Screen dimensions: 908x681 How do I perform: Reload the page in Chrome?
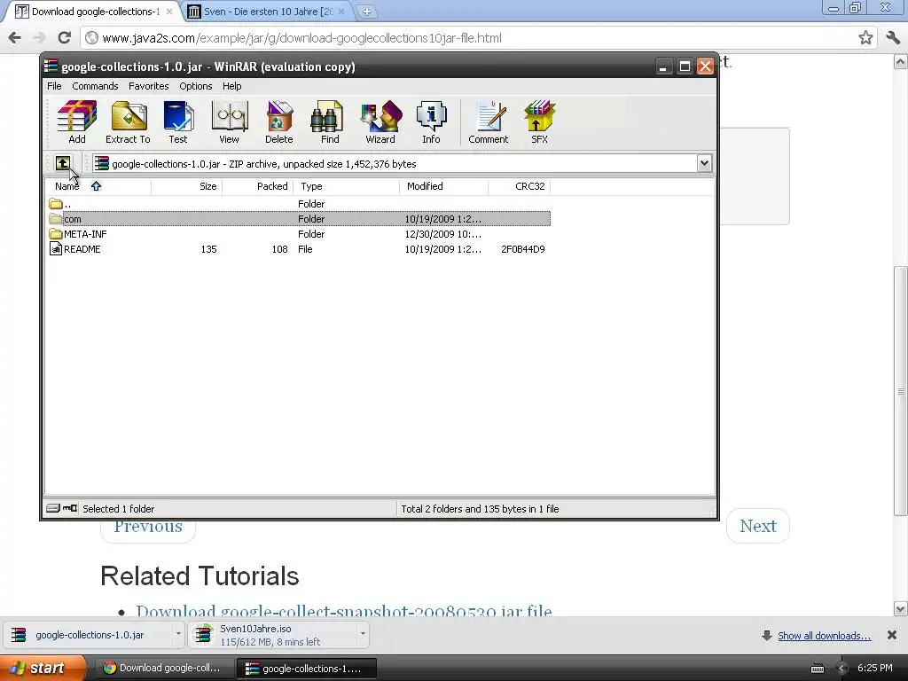tap(64, 38)
